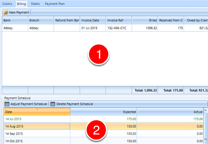208x144 pixels.
Task: Select the Abbey branch cell
Action: pyautogui.click(x=41, y=28)
